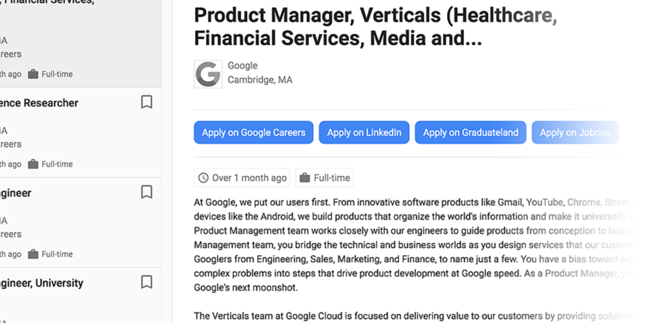The height and width of the screenshot is (323, 646).
Task: Click the briefcase icon in the Full-time chip
Action: click(304, 178)
